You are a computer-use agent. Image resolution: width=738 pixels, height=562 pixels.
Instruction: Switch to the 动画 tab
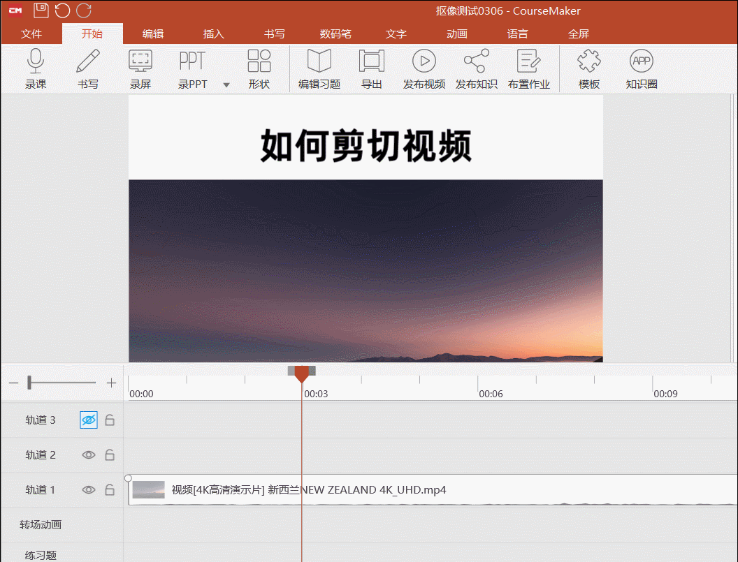(x=456, y=33)
